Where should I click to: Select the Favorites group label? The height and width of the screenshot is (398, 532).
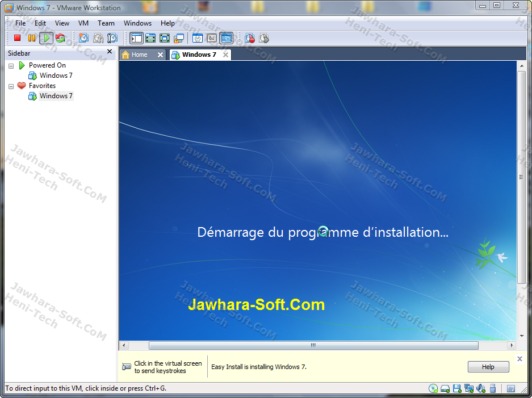click(42, 86)
